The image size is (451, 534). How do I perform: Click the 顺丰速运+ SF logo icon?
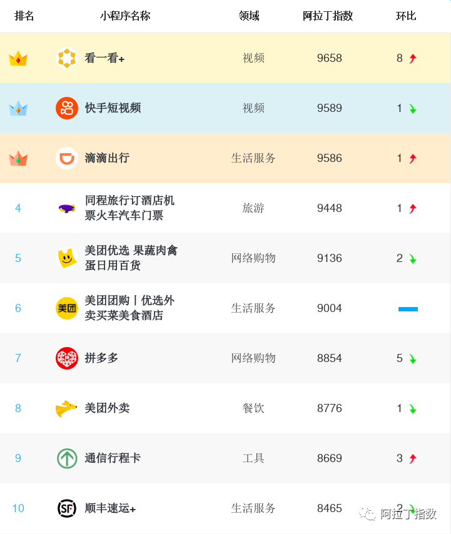66,508
